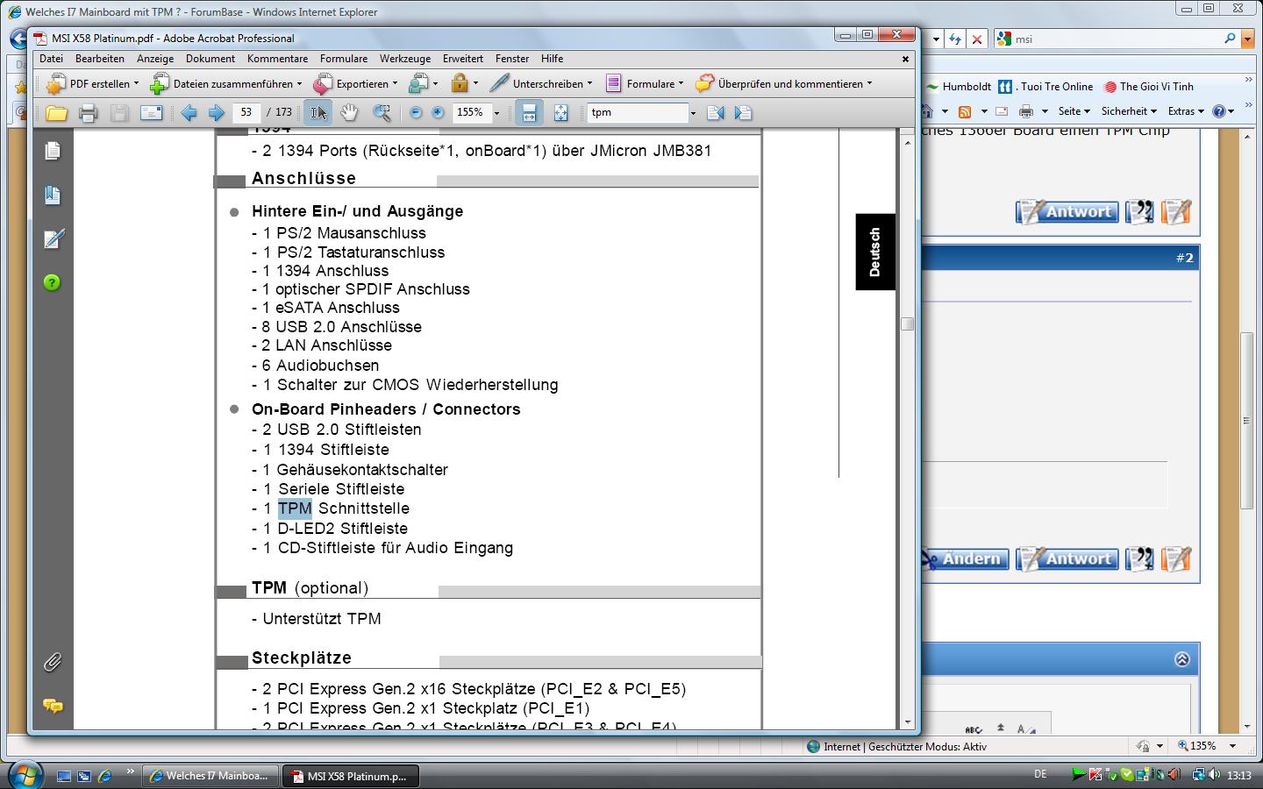
Task: Click the Open folder icon in Acrobat toolbar
Action: point(56,113)
